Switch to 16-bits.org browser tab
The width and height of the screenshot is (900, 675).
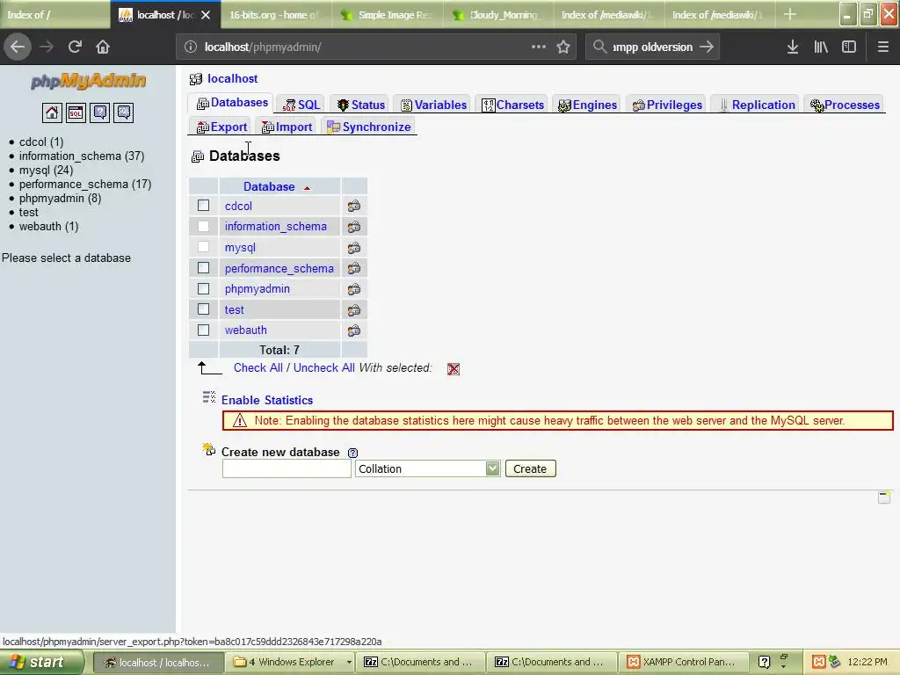275,15
